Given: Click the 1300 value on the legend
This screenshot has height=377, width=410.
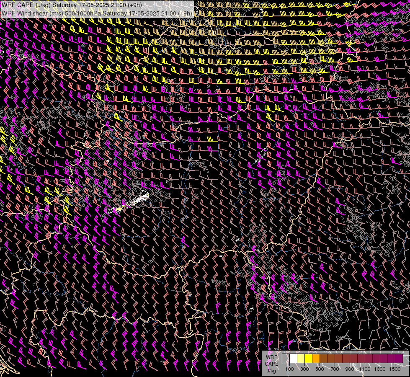Looking at the screenshot, I should coord(380,369).
